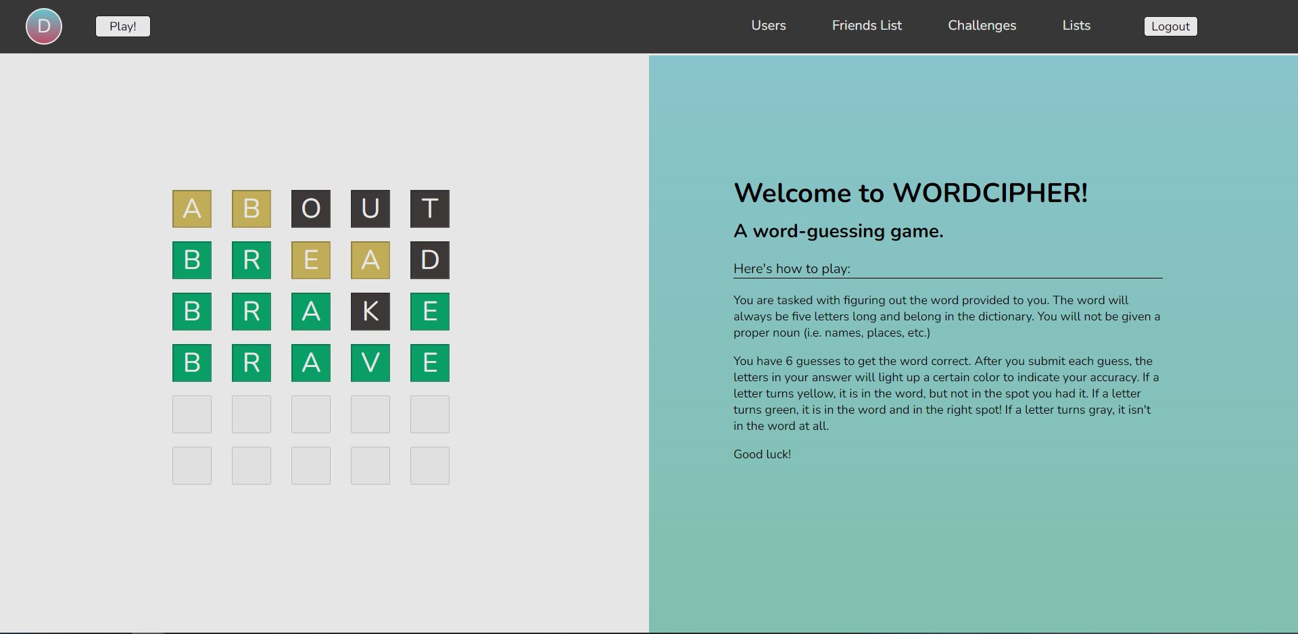Click the gray D tile in BREAD row
The height and width of the screenshot is (634, 1298).
[429, 260]
